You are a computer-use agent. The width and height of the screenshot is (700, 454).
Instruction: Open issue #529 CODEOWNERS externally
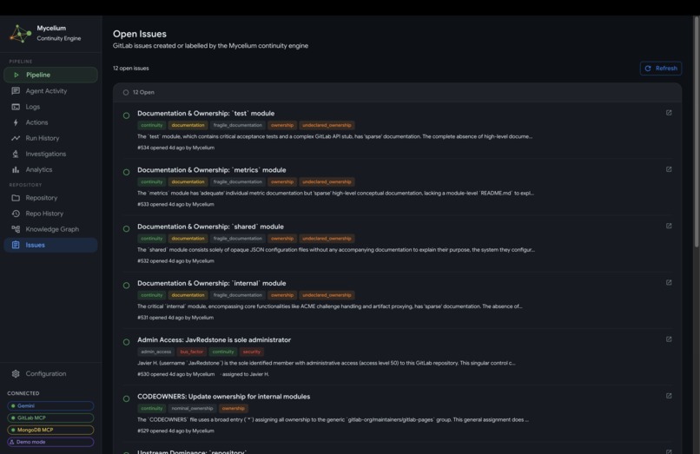669,396
